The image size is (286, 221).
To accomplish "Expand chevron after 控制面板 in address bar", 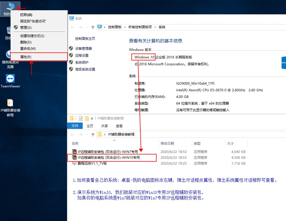I will (125, 27).
